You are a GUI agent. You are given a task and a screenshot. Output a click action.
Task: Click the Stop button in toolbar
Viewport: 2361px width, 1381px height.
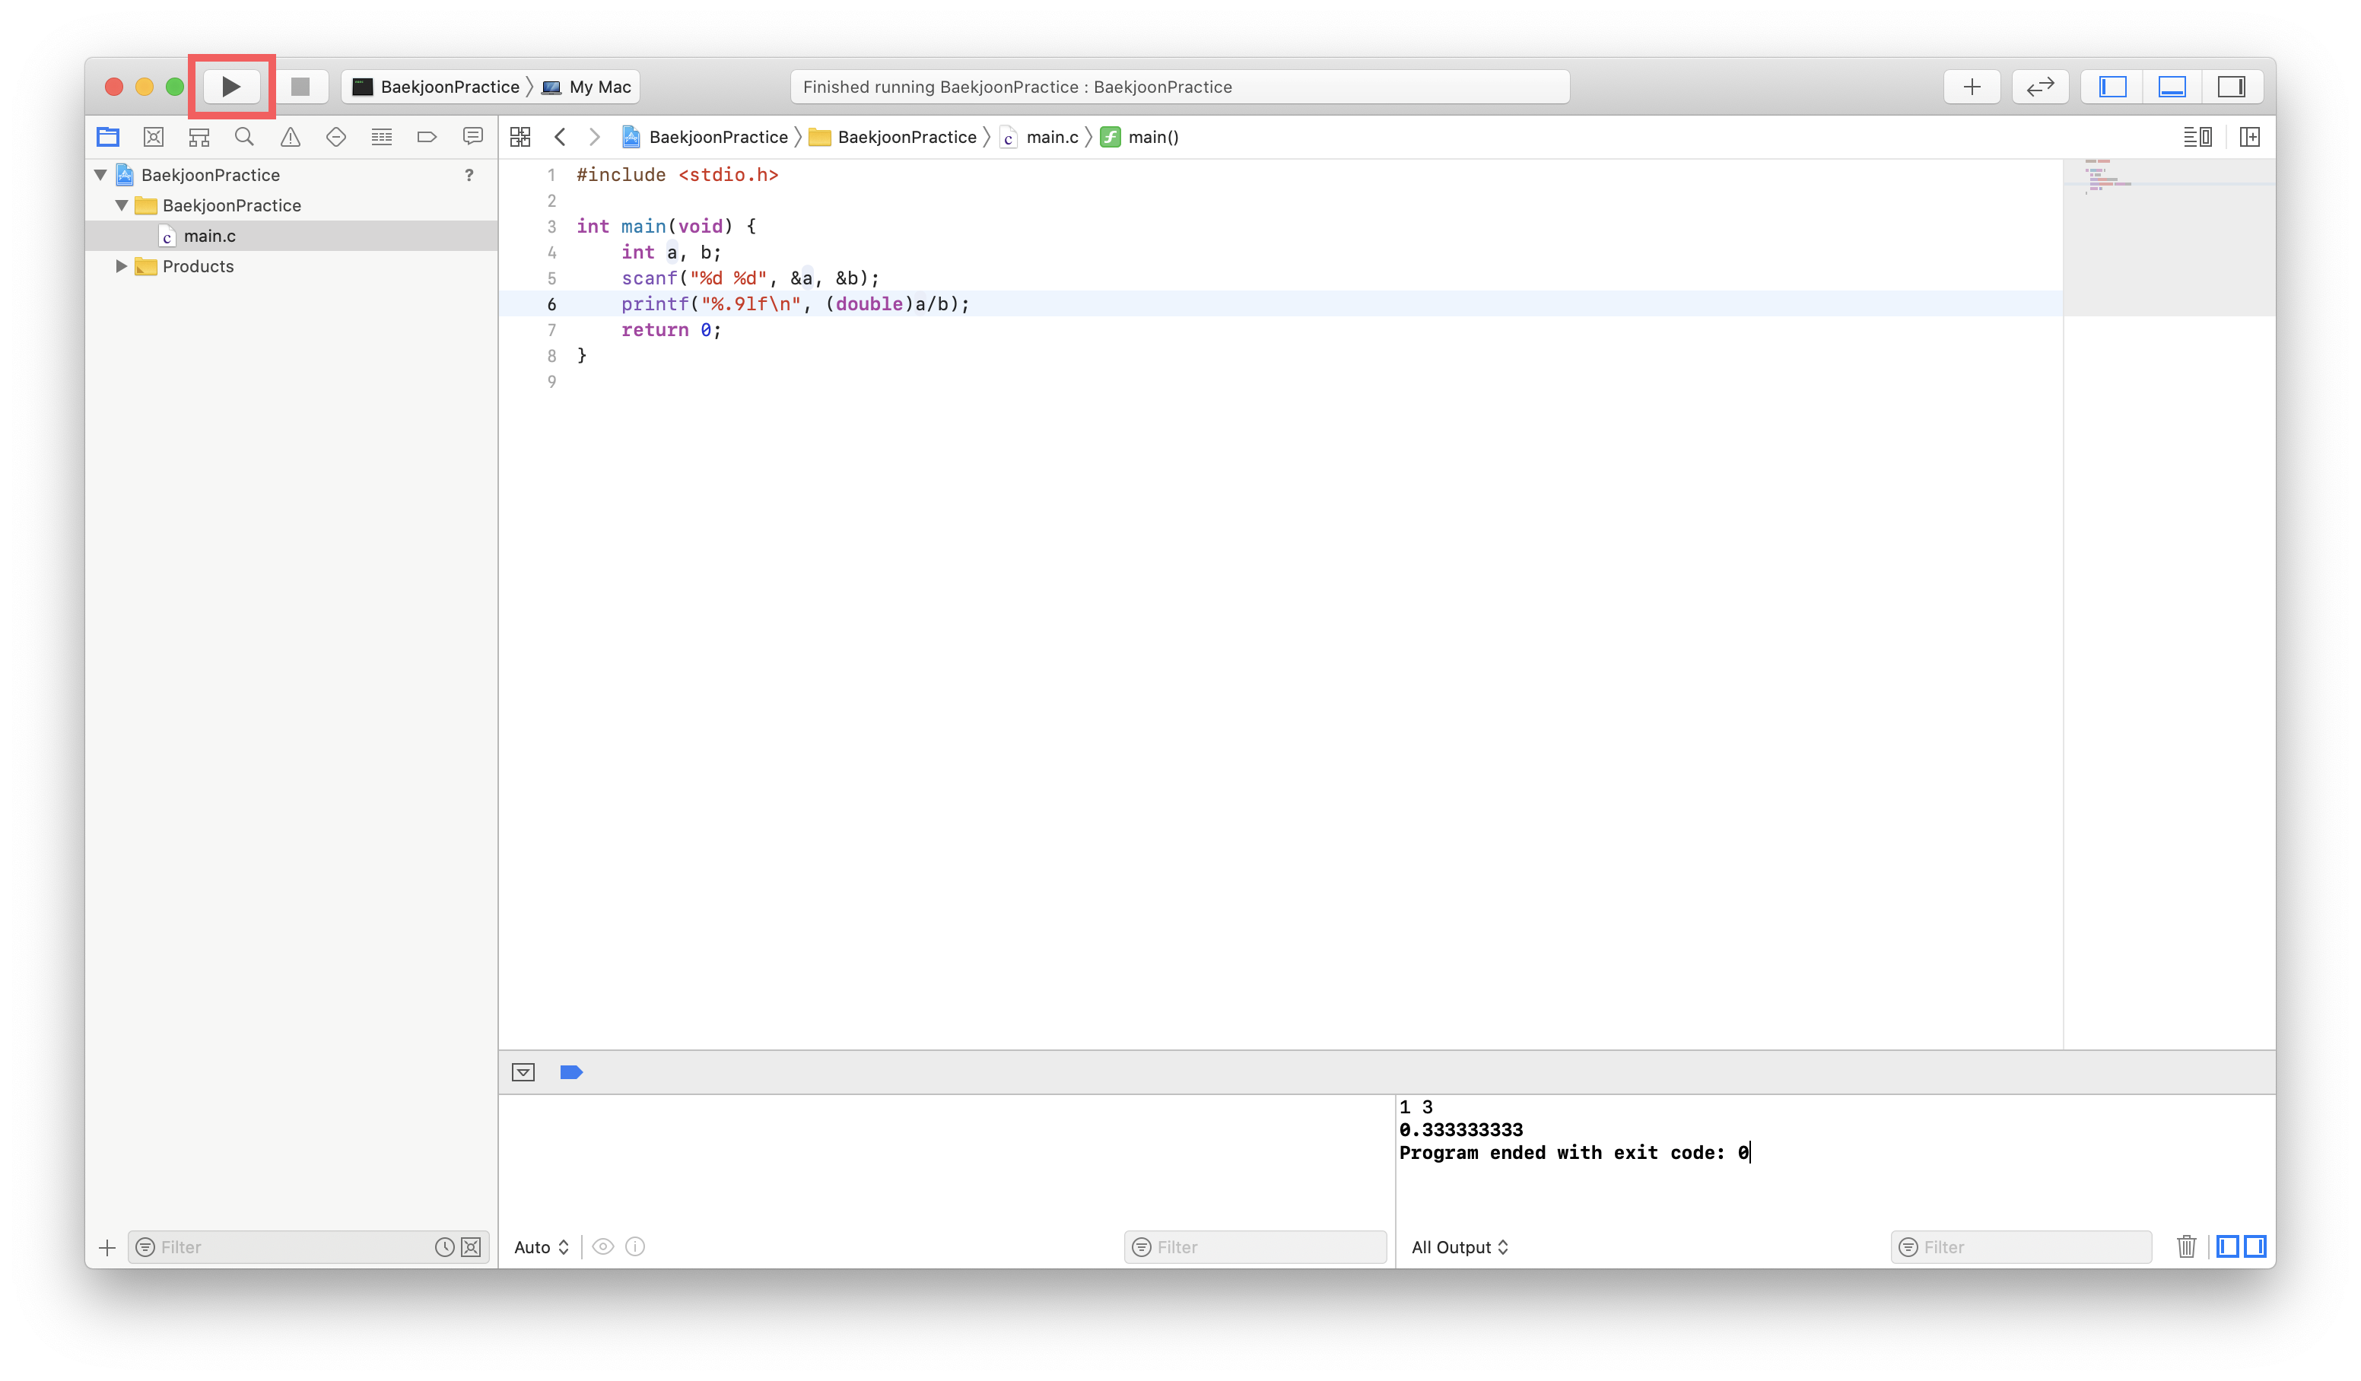[x=300, y=87]
